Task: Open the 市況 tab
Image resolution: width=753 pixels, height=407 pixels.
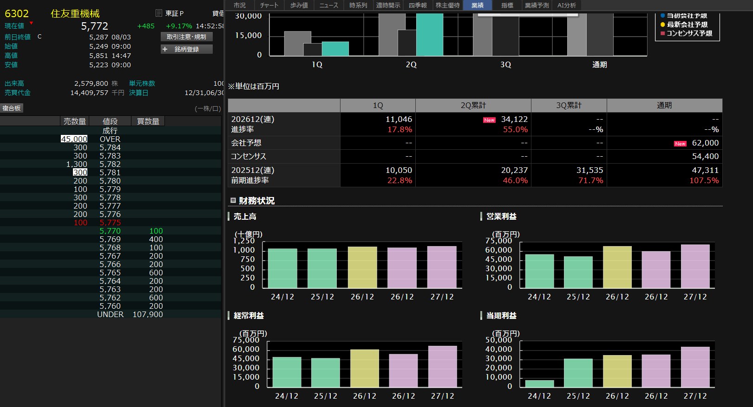Action: point(240,5)
